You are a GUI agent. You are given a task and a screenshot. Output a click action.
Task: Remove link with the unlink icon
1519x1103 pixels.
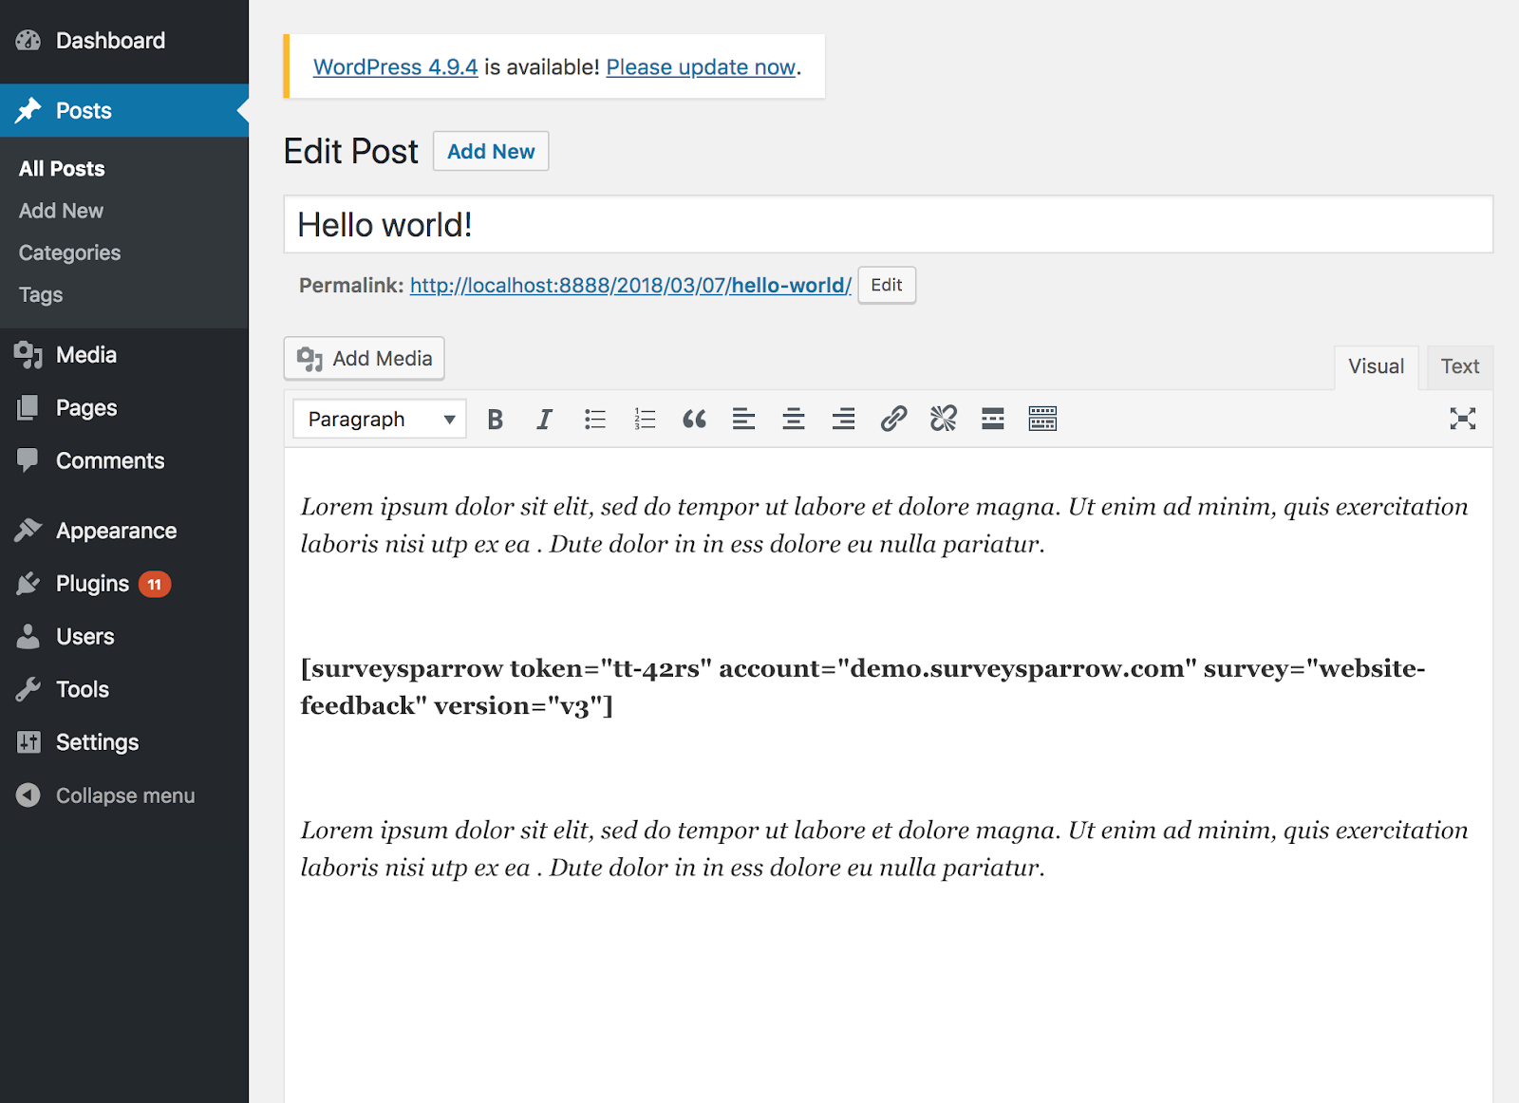tap(943, 420)
